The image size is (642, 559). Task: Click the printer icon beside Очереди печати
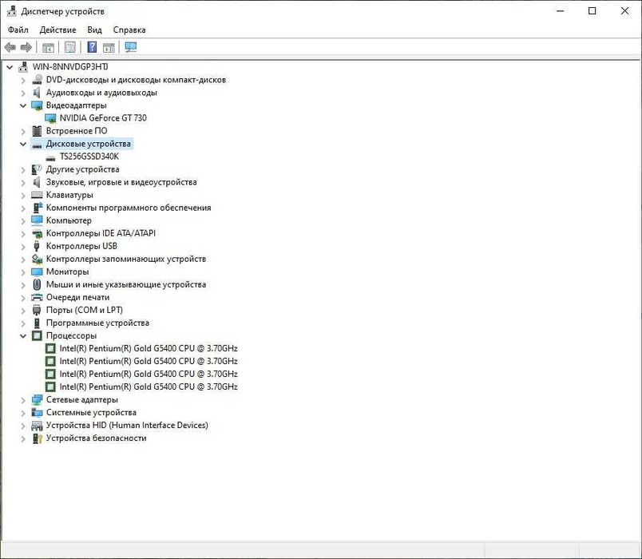pyautogui.click(x=37, y=297)
